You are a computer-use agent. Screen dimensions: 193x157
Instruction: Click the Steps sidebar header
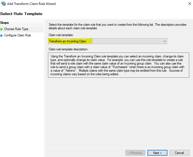click(5, 23)
